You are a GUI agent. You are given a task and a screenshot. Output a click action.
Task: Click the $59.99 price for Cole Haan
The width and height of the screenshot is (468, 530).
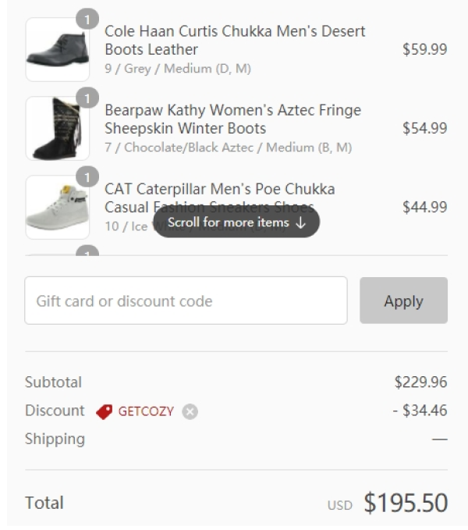425,49
